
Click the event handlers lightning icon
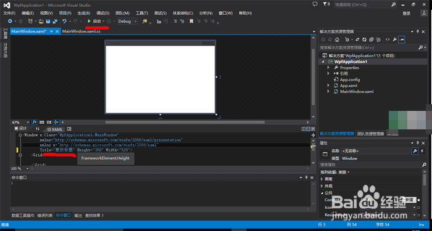pos(422,151)
